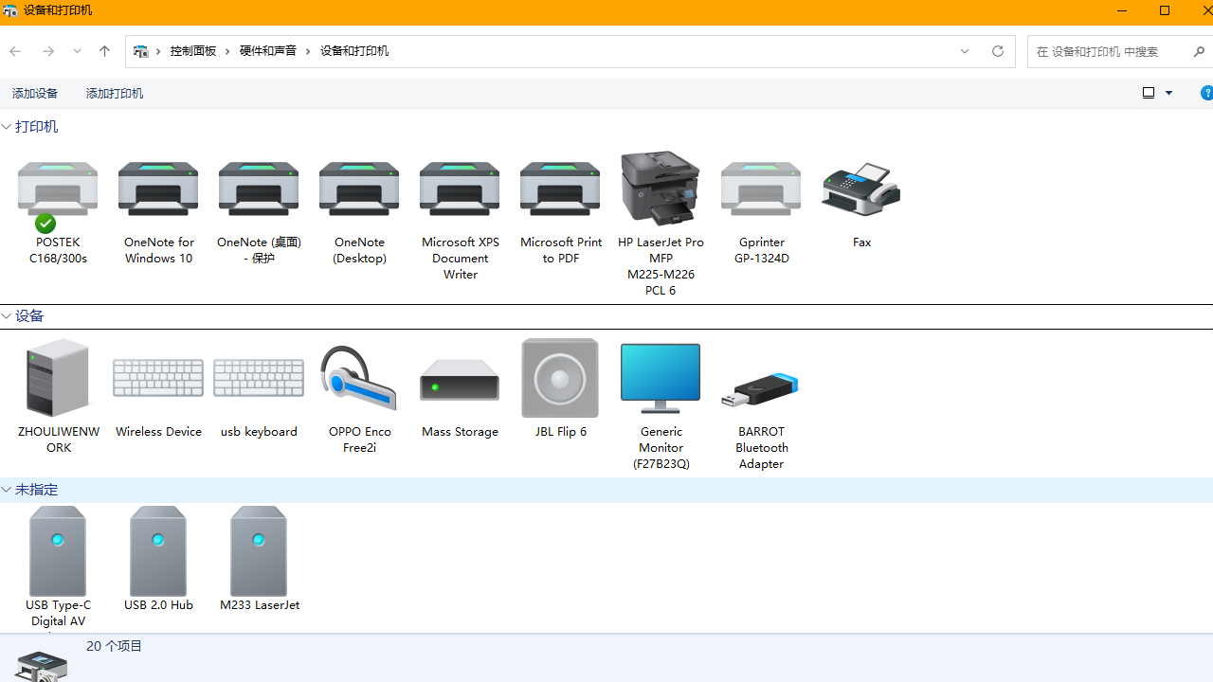Select the JBL Flip 6 speaker icon

(560, 378)
